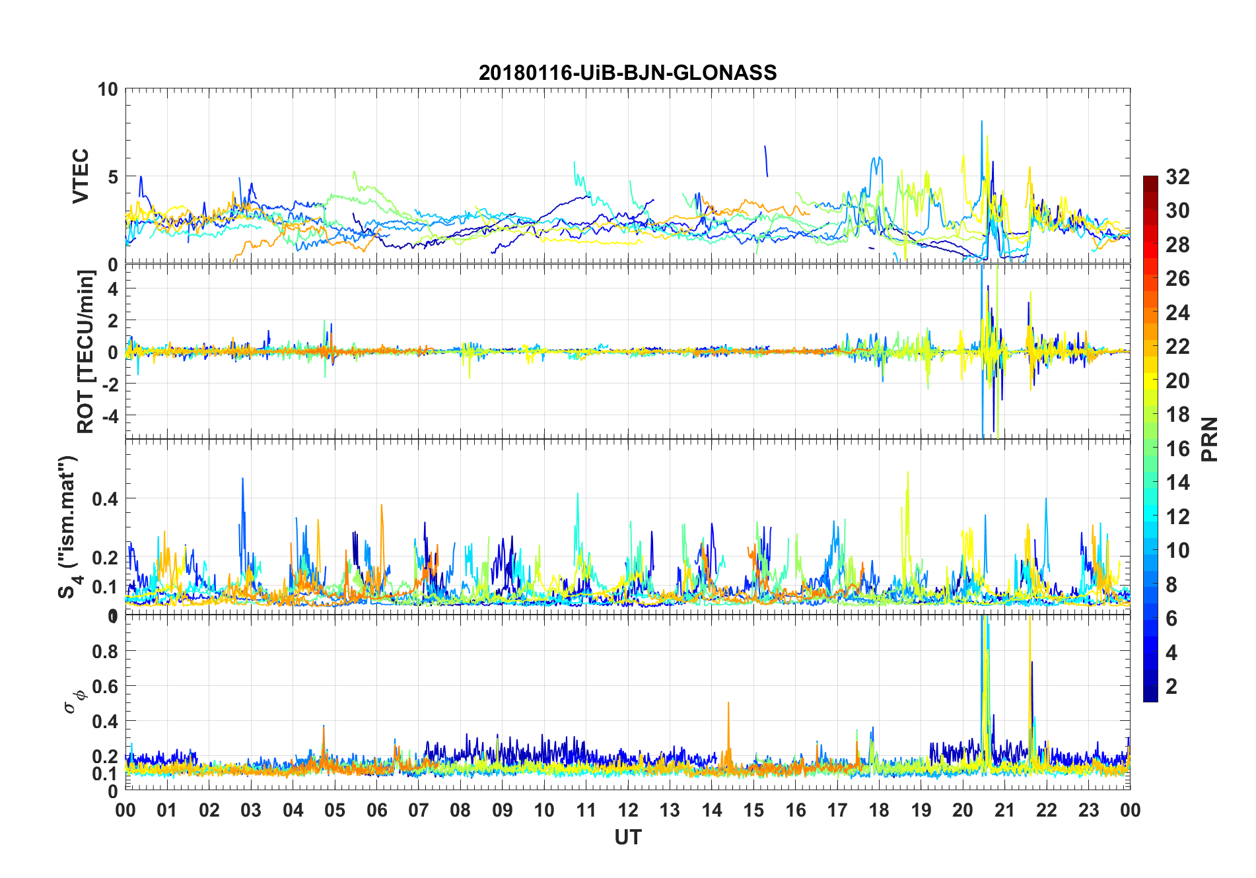The height and width of the screenshot is (878, 1256).
Task: Select hour tick 13 on the UT axis
Action: (670, 810)
